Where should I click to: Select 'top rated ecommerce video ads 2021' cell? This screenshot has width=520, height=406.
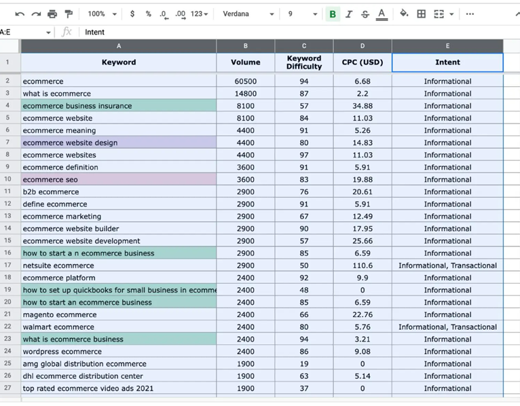coord(119,388)
